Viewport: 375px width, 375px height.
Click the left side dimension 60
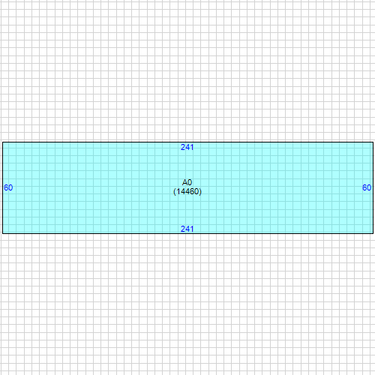[8, 187]
